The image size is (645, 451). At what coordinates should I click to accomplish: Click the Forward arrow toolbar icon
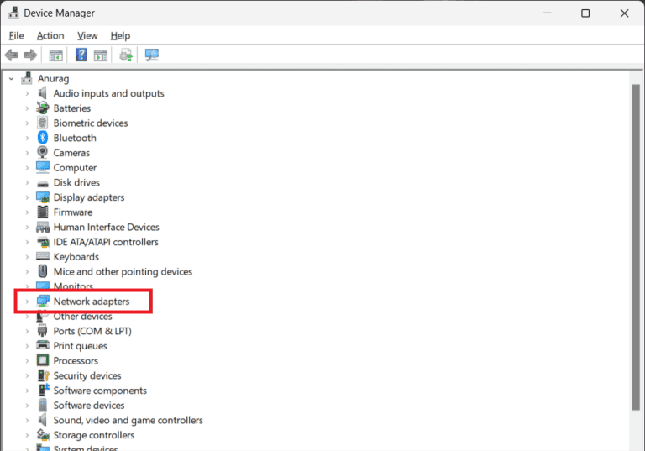coord(30,55)
